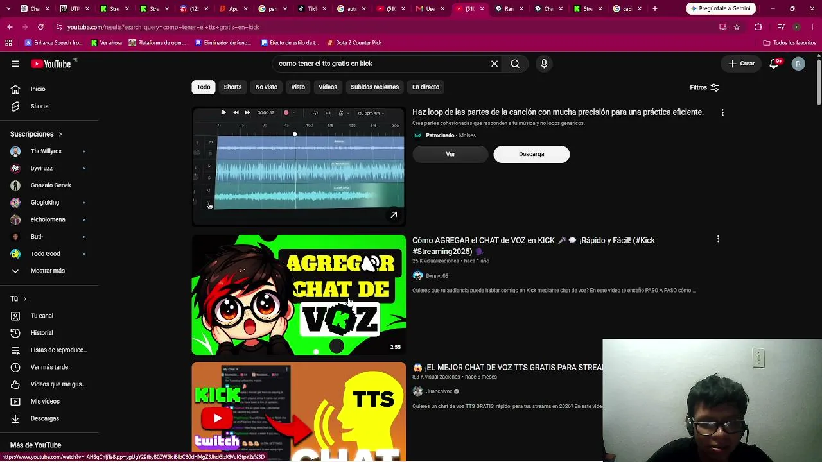
Task: Clear the search box with the X icon
Action: 494,64
